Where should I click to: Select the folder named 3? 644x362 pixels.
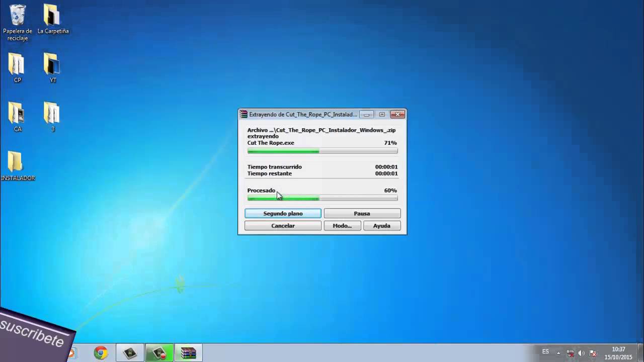[x=52, y=117]
